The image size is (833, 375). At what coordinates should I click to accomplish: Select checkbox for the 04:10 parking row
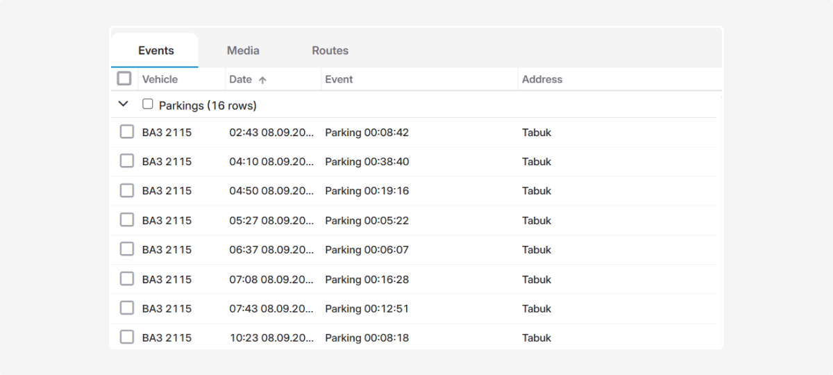pos(126,161)
